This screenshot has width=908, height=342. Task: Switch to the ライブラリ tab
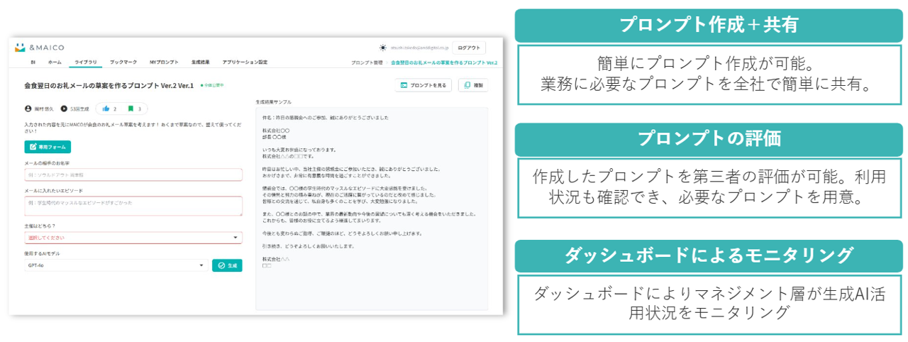tap(86, 62)
